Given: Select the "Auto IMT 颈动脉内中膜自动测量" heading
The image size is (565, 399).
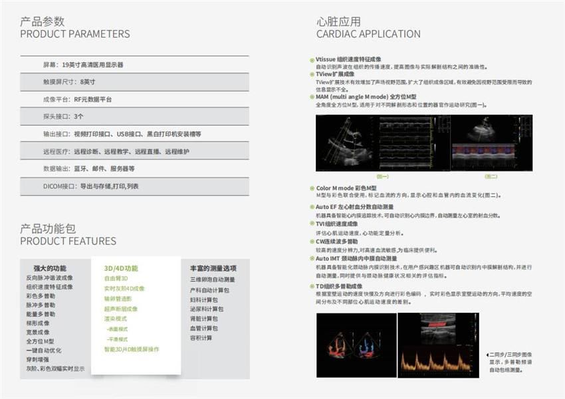Looking at the screenshot, I should 356,259.
